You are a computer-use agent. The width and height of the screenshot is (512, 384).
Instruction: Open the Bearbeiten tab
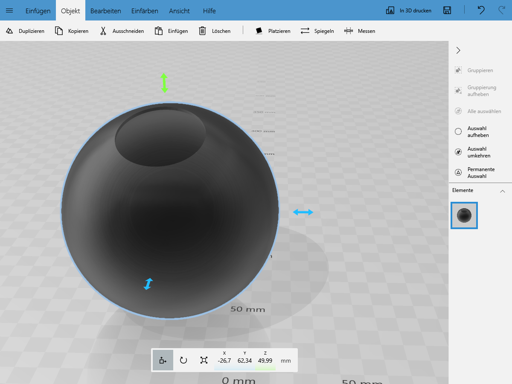[106, 11]
